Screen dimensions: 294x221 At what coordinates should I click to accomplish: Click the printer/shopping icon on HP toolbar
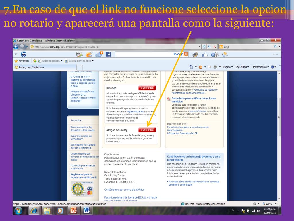(x=195, y=55)
